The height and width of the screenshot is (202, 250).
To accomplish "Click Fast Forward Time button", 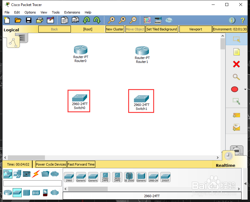I will pyautogui.click(x=81, y=164).
